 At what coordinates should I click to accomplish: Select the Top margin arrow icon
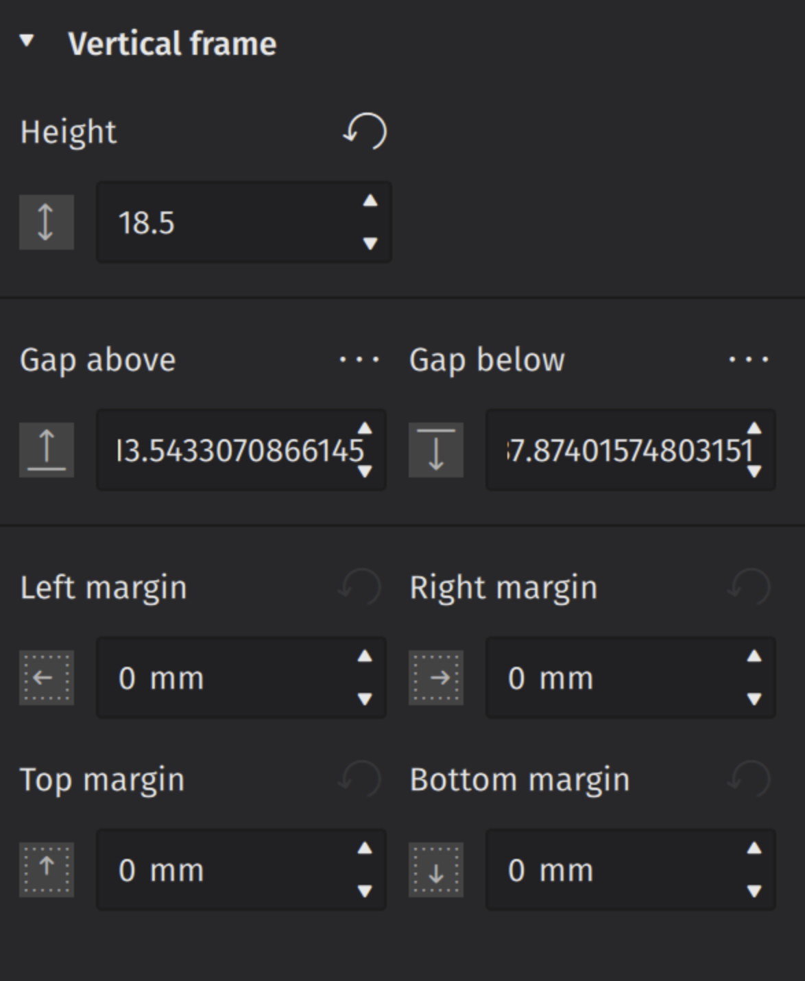click(46, 871)
